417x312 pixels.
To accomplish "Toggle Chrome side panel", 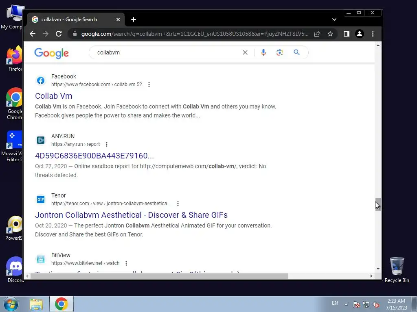I will click(346, 34).
